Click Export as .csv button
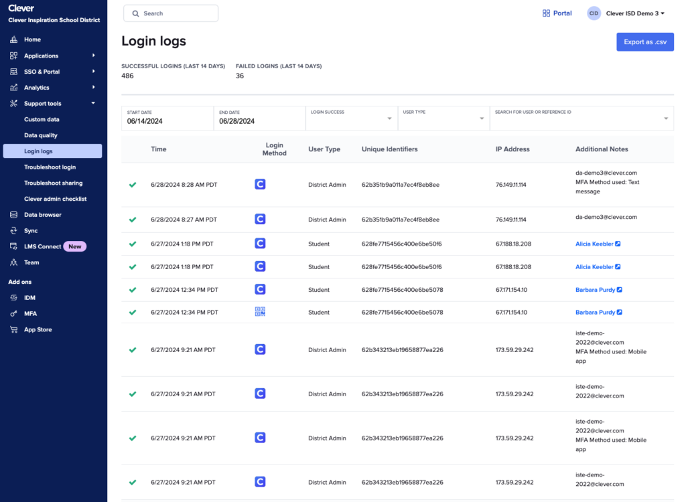This screenshot has height=502, width=686. click(x=644, y=42)
